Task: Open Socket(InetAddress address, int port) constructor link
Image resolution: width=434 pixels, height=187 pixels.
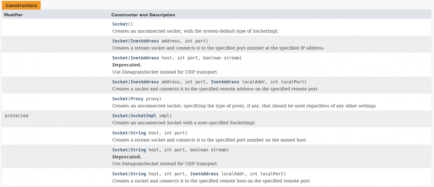Action: click(x=120, y=41)
